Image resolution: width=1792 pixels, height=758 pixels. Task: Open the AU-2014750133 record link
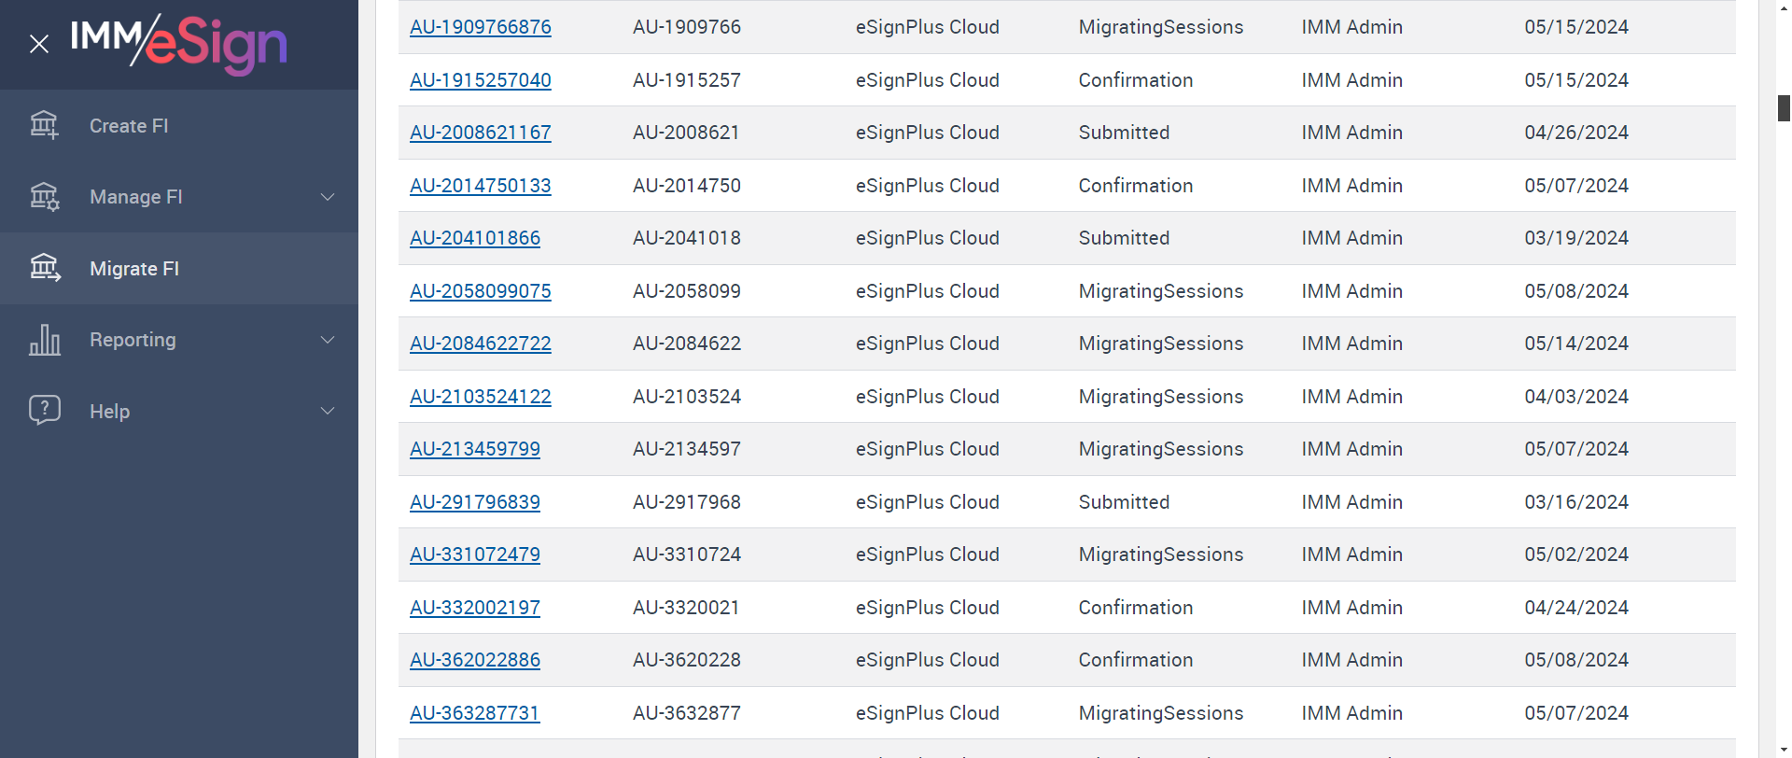pos(480,186)
